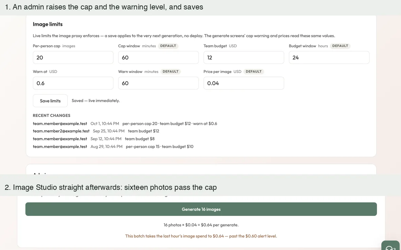
Task: Click the "per-person cap 20 · team budget $12 · warn at $0.6" entry
Action: (170, 123)
